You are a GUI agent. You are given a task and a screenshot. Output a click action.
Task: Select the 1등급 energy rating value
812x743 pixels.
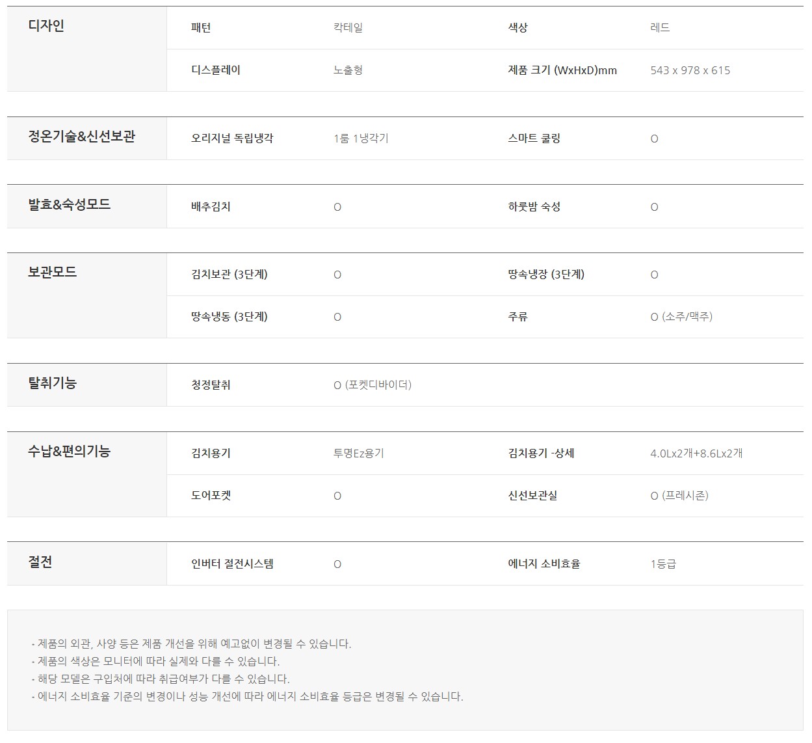(x=663, y=564)
